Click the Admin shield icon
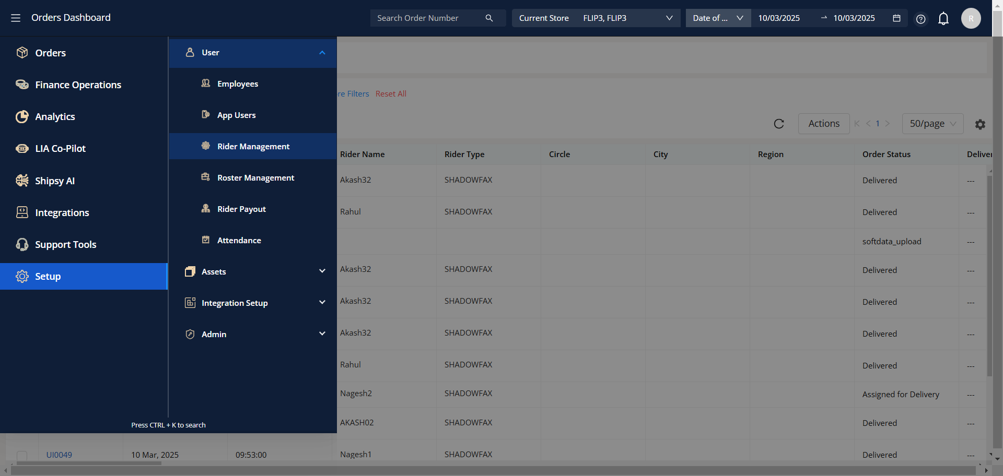Image resolution: width=1003 pixels, height=476 pixels. pyautogui.click(x=190, y=334)
